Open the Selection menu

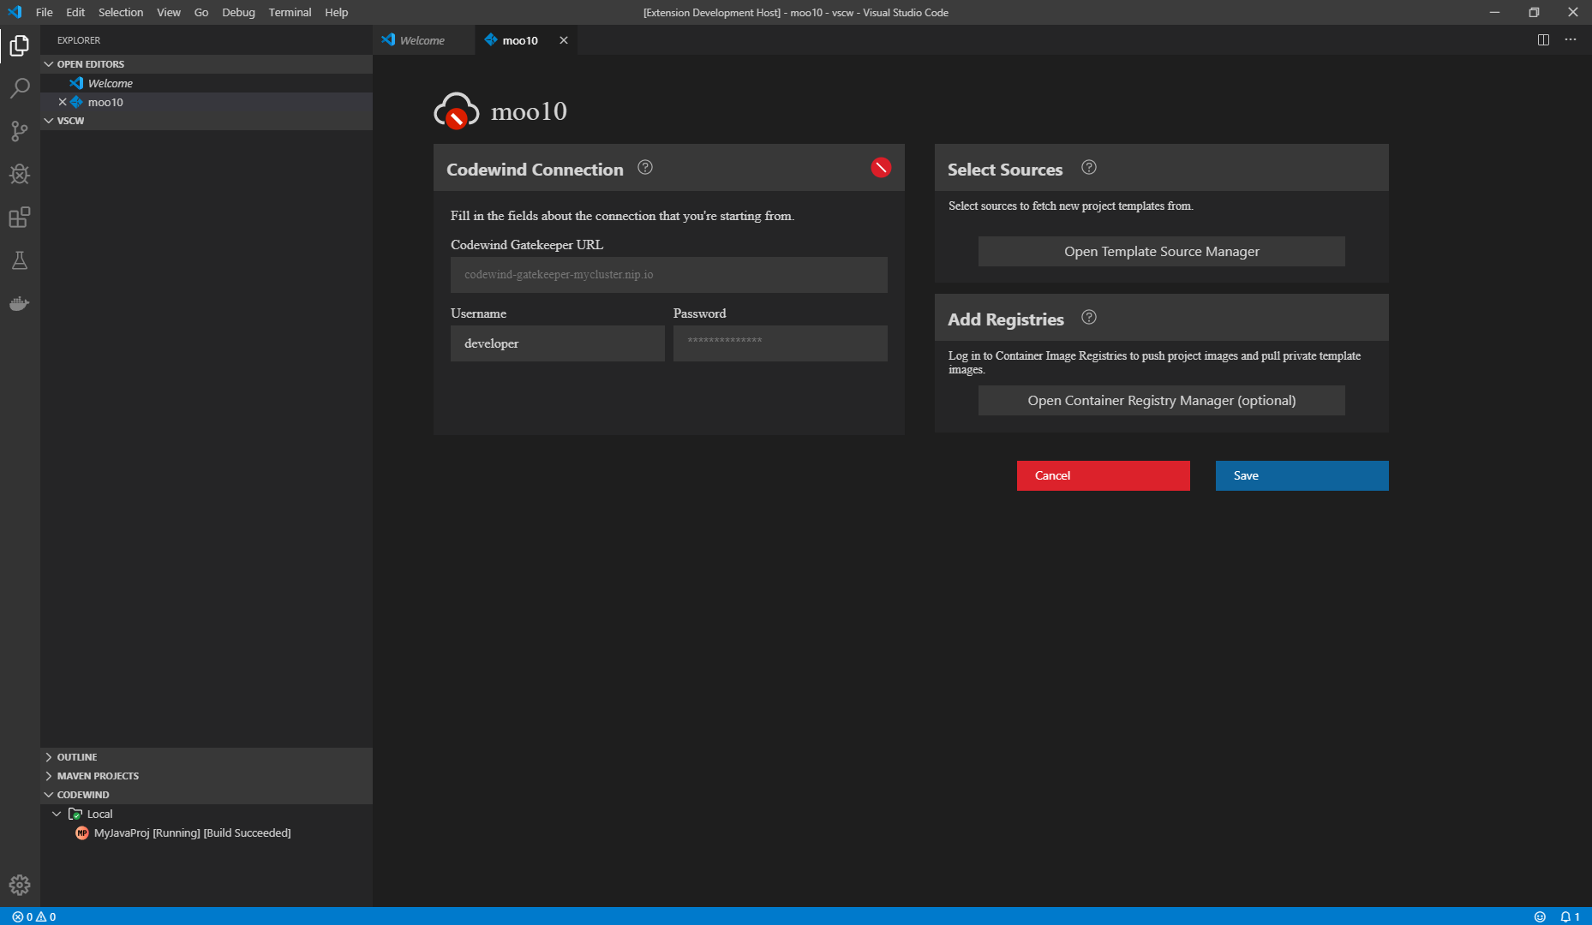click(x=121, y=12)
